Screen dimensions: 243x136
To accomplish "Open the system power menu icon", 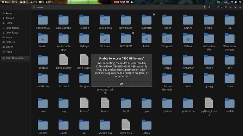I will tap(240, 2).
